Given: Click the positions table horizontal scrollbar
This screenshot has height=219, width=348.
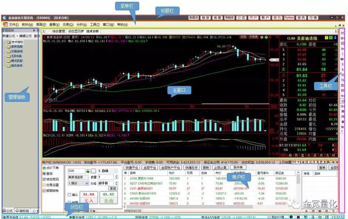Looking at the screenshot, I should pyautogui.click(x=190, y=207).
